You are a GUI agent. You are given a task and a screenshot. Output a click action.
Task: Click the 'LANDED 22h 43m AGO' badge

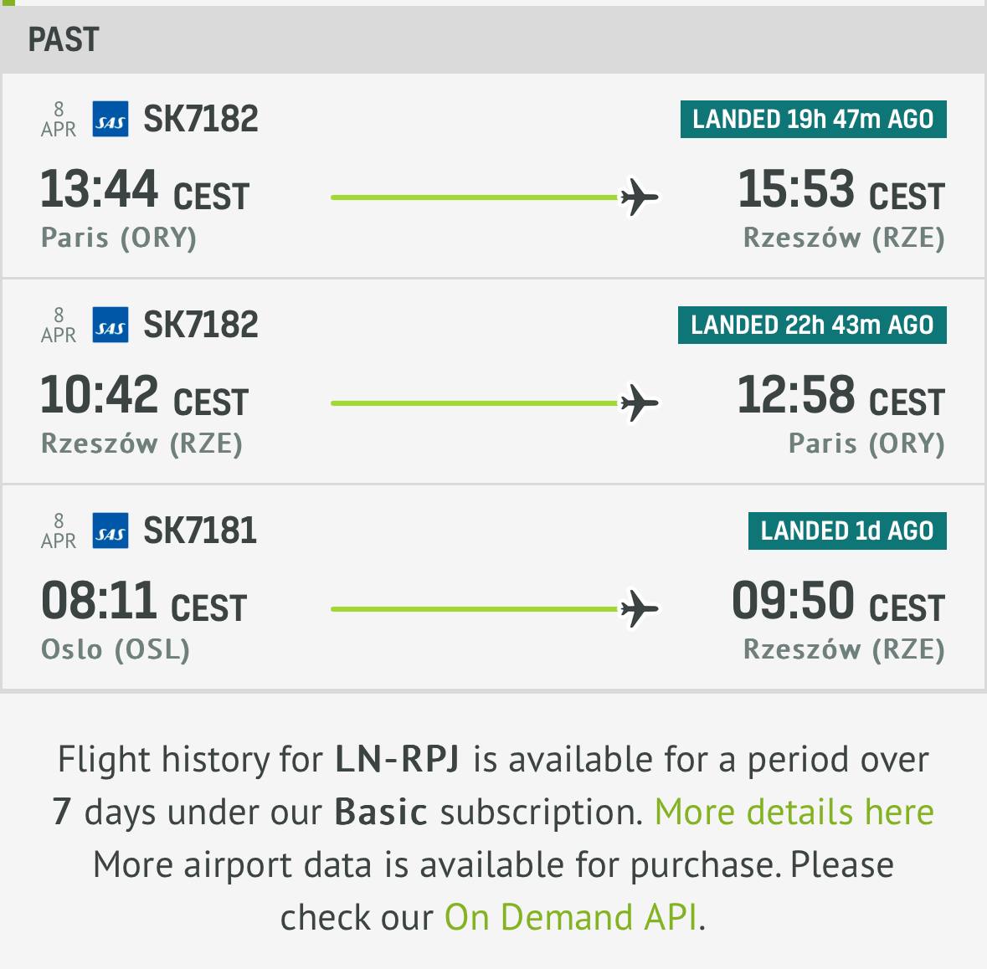pyautogui.click(x=812, y=326)
